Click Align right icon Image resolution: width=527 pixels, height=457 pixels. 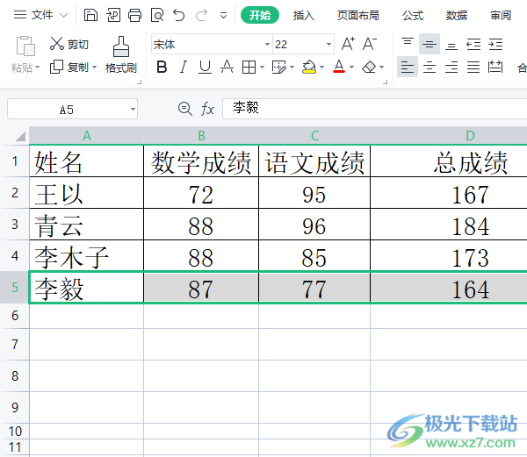pos(451,68)
